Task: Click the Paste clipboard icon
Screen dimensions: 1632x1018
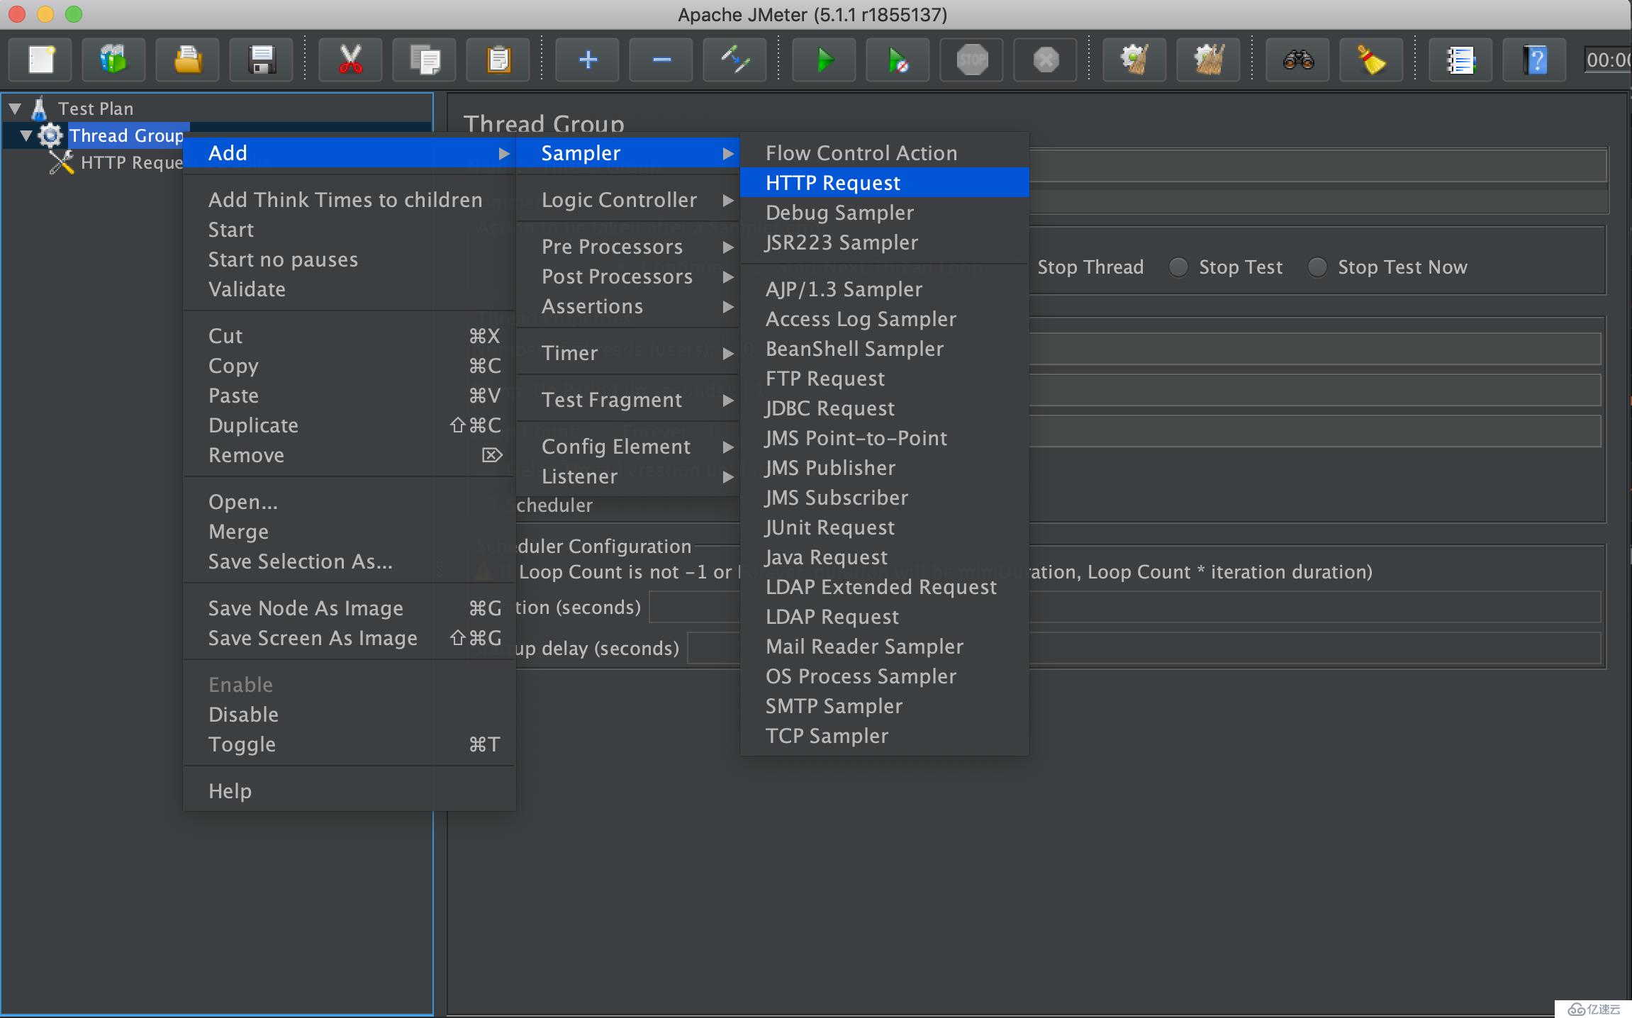Action: (x=498, y=60)
